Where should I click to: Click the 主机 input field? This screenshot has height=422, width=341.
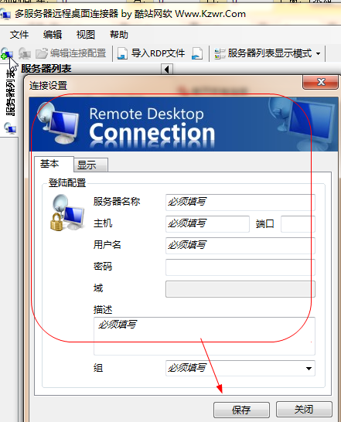point(207,224)
